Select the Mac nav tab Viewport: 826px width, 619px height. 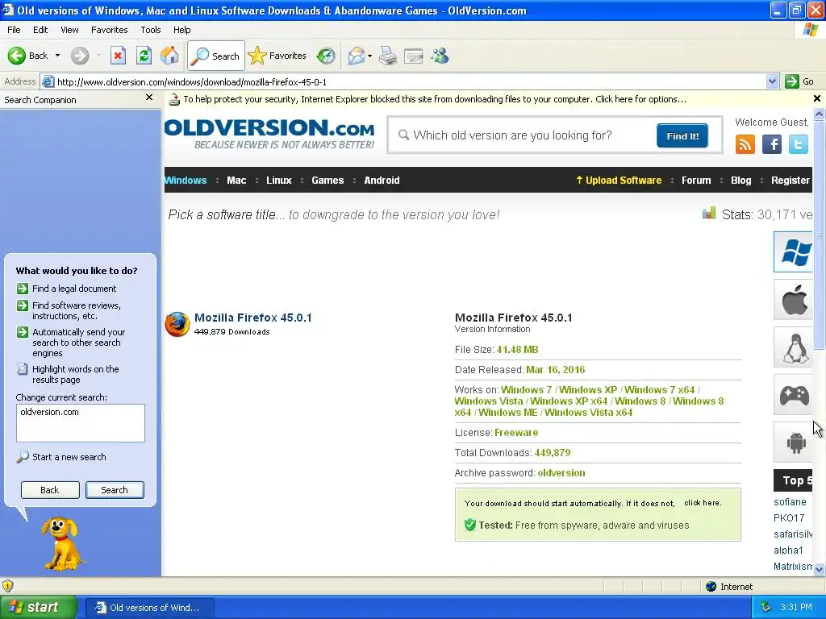click(x=236, y=180)
